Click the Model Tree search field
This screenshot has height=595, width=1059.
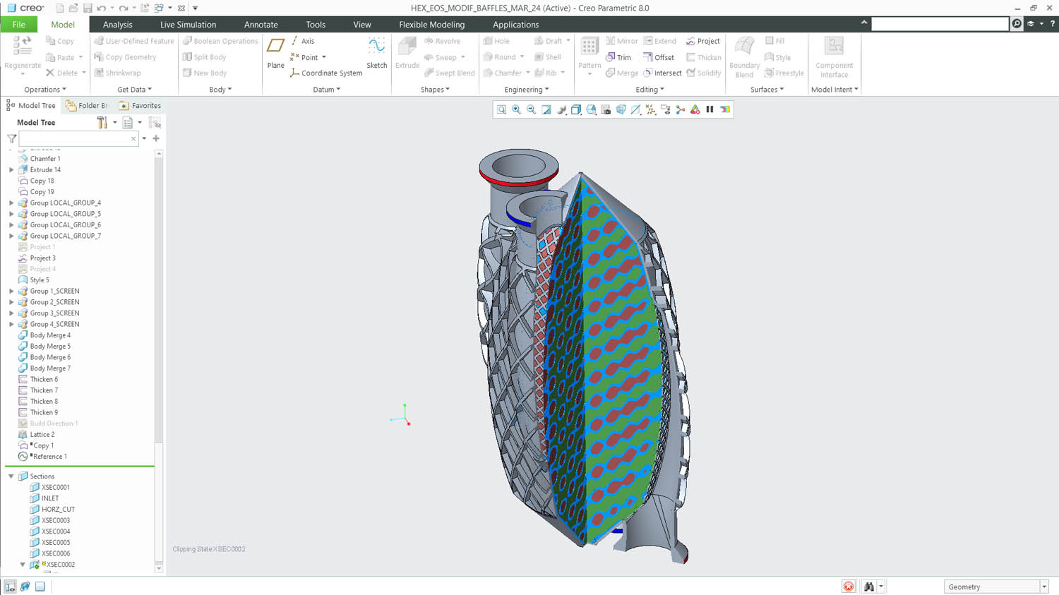75,139
